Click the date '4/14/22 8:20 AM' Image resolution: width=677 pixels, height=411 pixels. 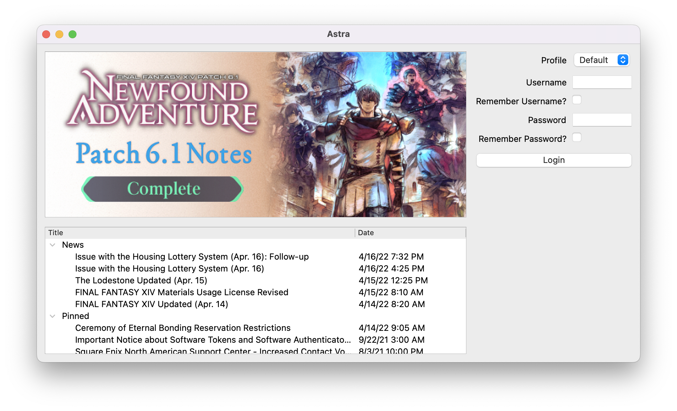[x=392, y=304]
